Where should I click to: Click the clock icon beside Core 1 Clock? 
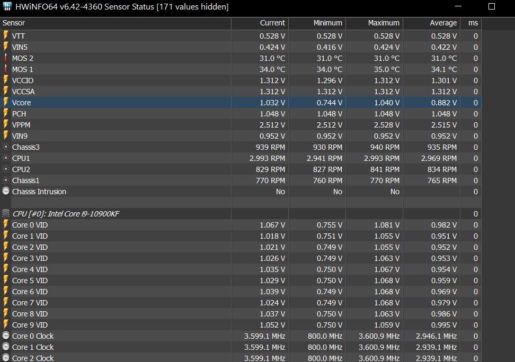(x=6, y=347)
